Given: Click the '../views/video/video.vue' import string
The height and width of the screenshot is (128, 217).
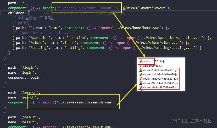Looking at the screenshot, I should click(155, 43).
